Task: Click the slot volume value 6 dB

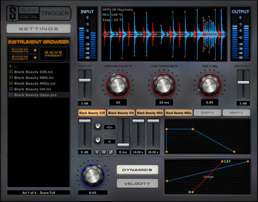Action: click(84, 152)
